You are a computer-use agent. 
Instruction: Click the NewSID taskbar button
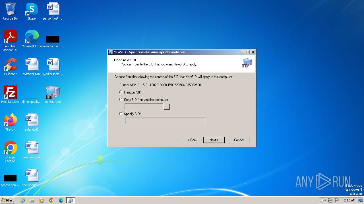(71, 200)
